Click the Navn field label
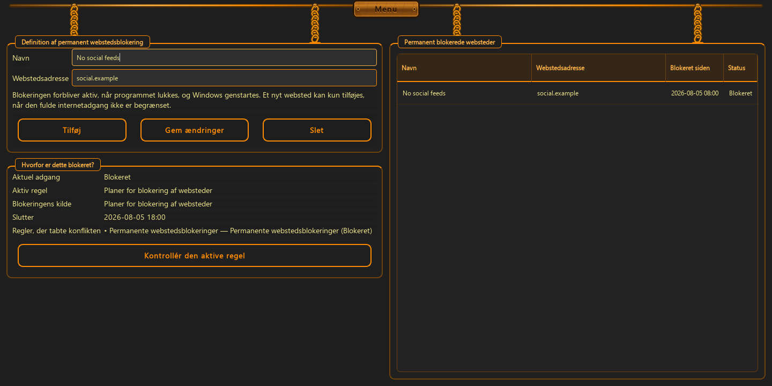 pos(21,58)
